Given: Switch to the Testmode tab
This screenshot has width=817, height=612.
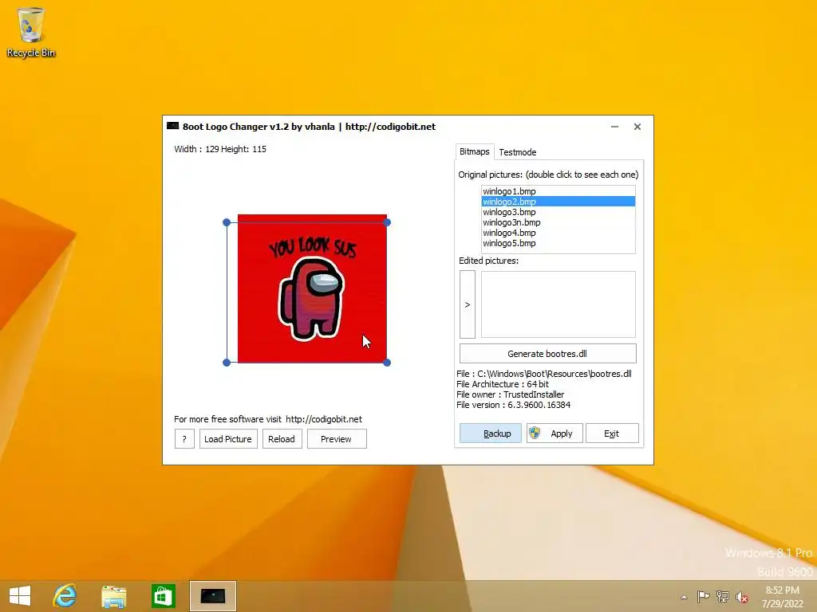Looking at the screenshot, I should 517,152.
